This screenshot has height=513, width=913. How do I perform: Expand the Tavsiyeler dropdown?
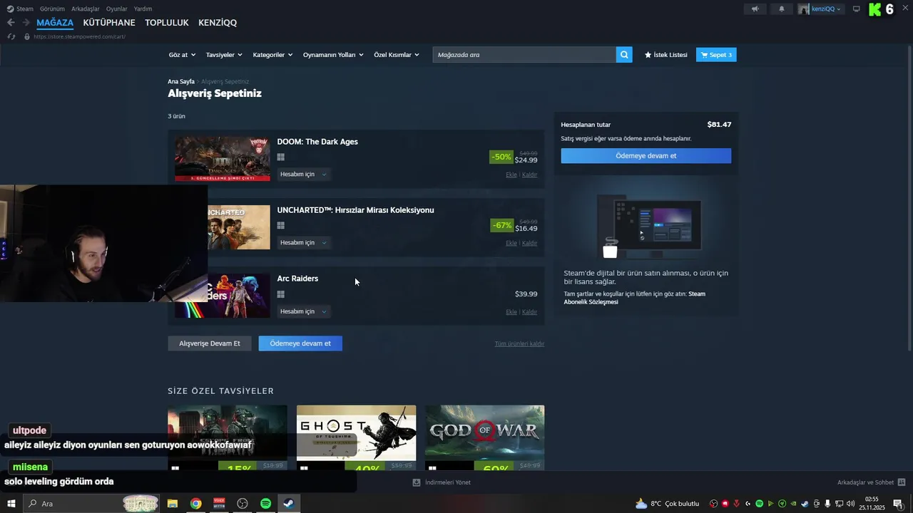224,55
